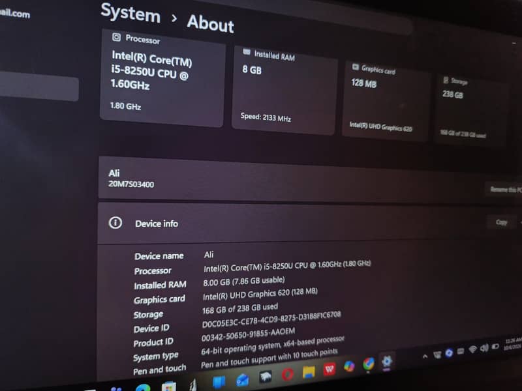
Task: Click Intel(R) UHD Graphics 620 (128 MB) value
Action: tap(260, 294)
